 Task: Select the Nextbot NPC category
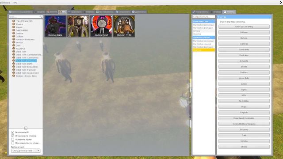19,42
